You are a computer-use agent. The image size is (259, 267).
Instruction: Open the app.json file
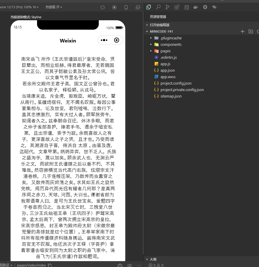[x=201, y=70]
